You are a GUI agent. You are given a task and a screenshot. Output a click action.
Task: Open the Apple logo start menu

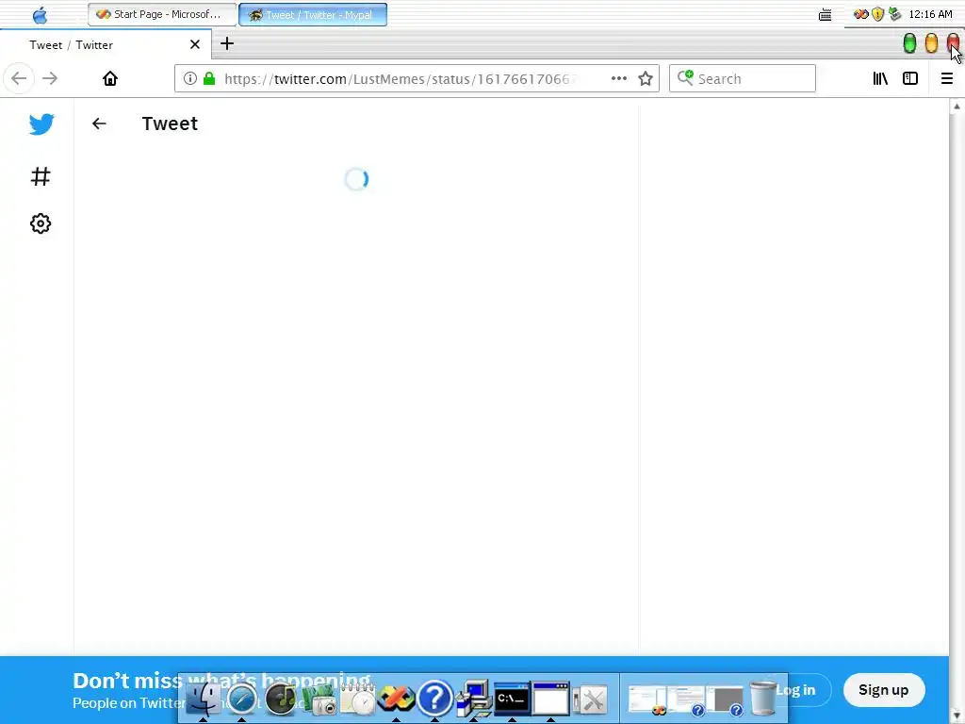click(x=40, y=15)
